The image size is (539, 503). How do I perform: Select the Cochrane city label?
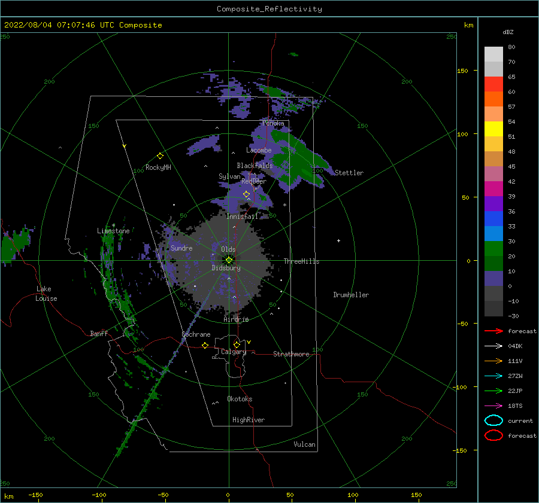196,334
